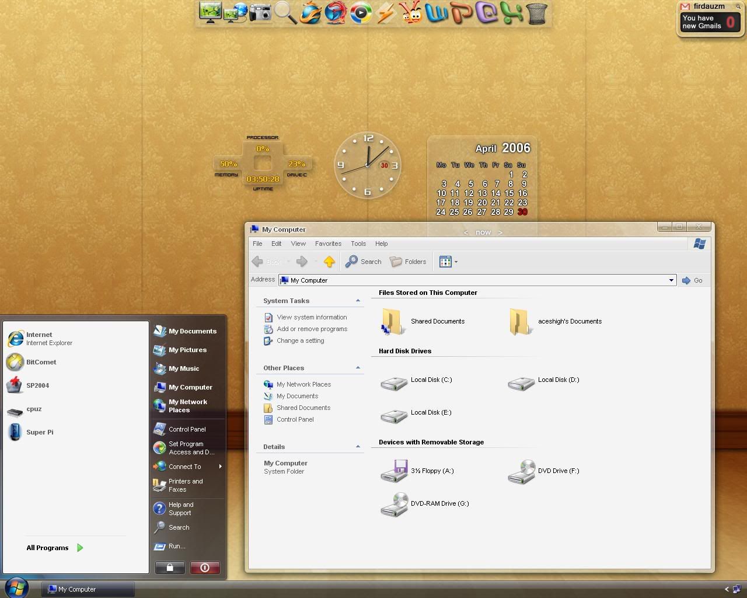Image resolution: width=747 pixels, height=598 pixels.
Task: Toggle the Folders pane button
Action: click(x=408, y=262)
